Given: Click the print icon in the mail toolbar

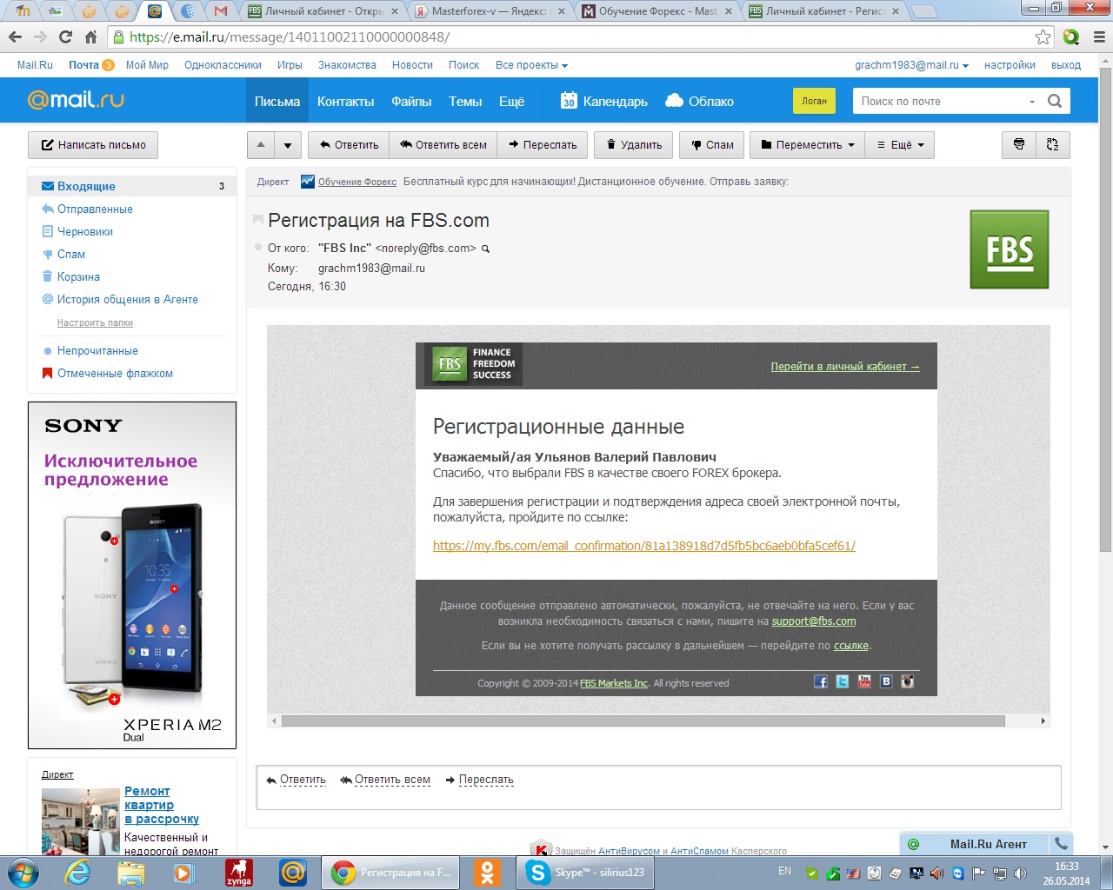Looking at the screenshot, I should [1019, 145].
